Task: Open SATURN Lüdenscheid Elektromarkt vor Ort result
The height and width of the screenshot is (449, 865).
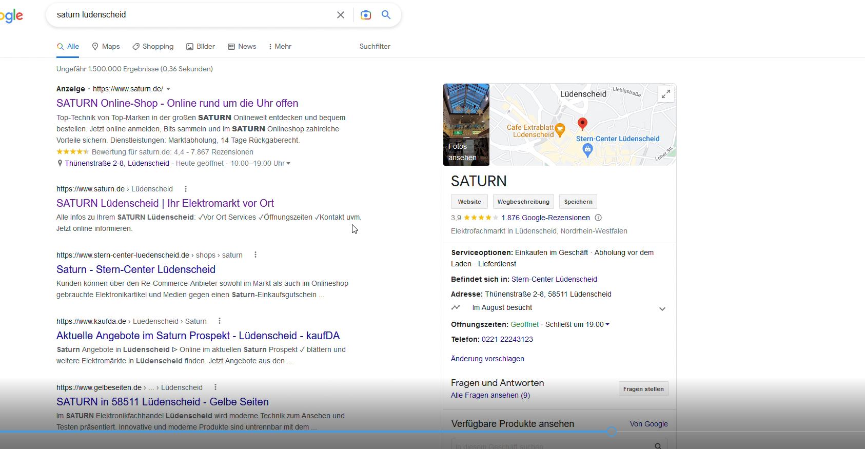Action: 165,203
